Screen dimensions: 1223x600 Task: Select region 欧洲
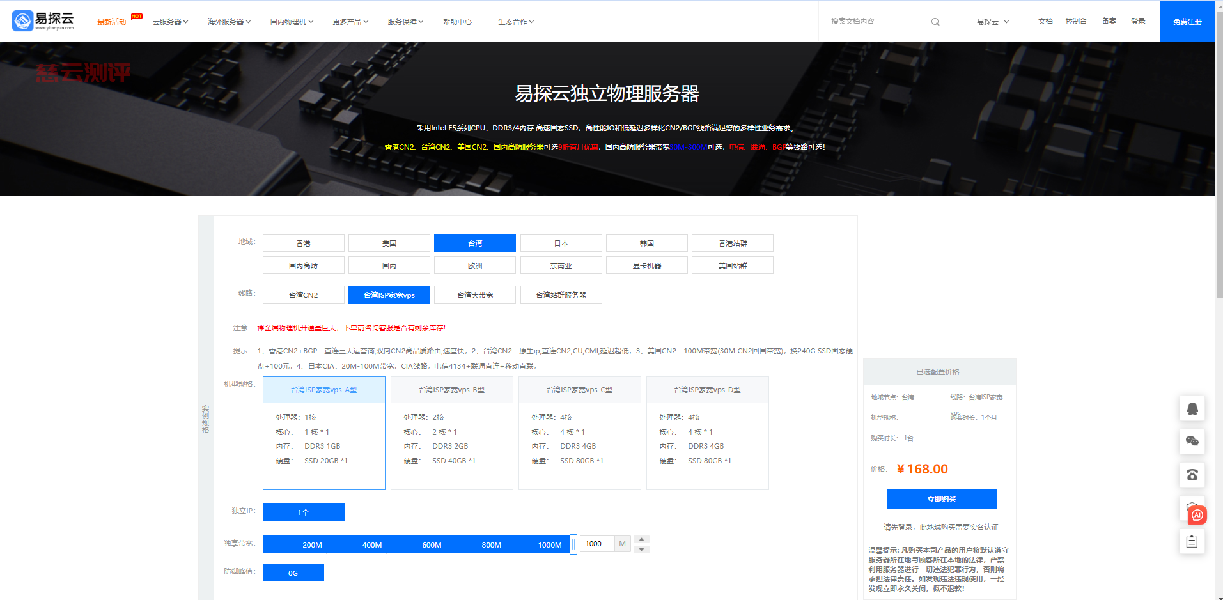pyautogui.click(x=475, y=265)
